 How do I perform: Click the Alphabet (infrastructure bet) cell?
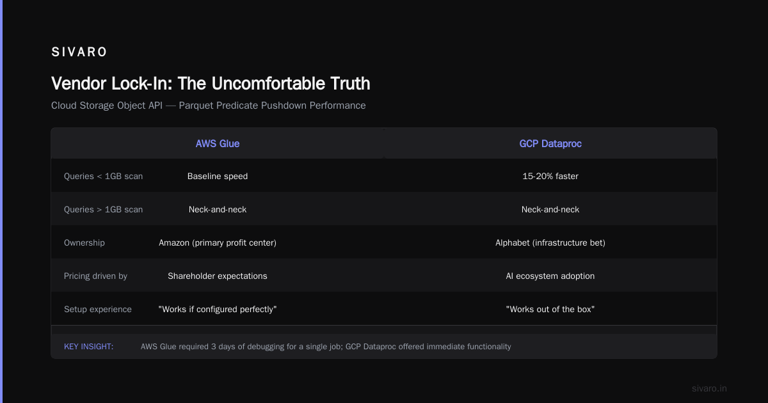pyautogui.click(x=550, y=242)
